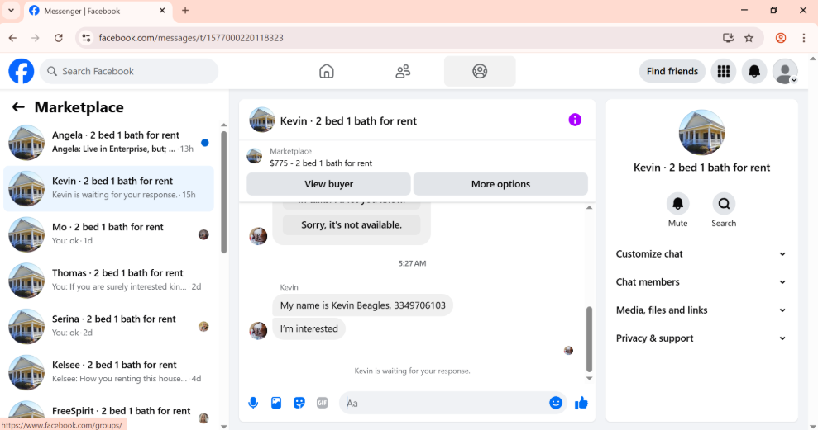Image resolution: width=818 pixels, height=430 pixels.
Task: Go back using the Marketplace arrow
Action: [18, 107]
